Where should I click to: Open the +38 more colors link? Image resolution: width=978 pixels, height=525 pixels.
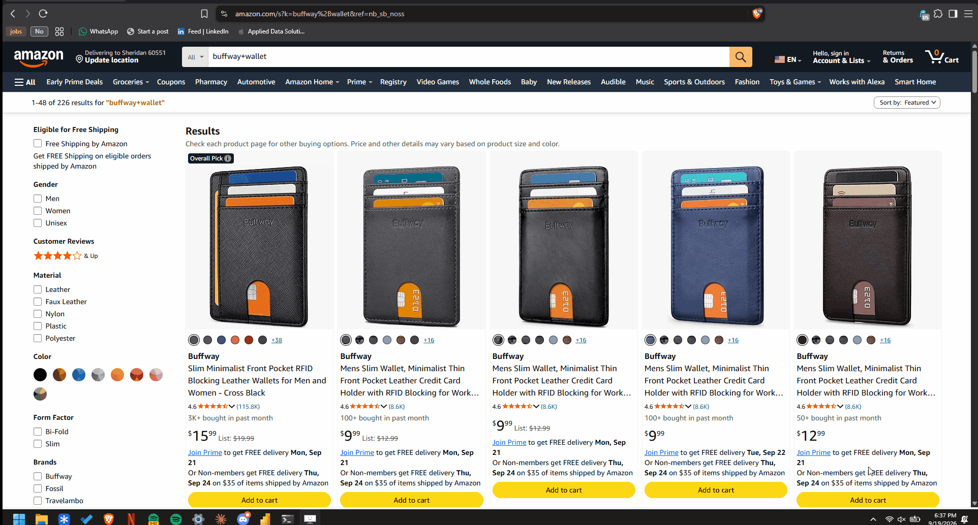click(277, 340)
